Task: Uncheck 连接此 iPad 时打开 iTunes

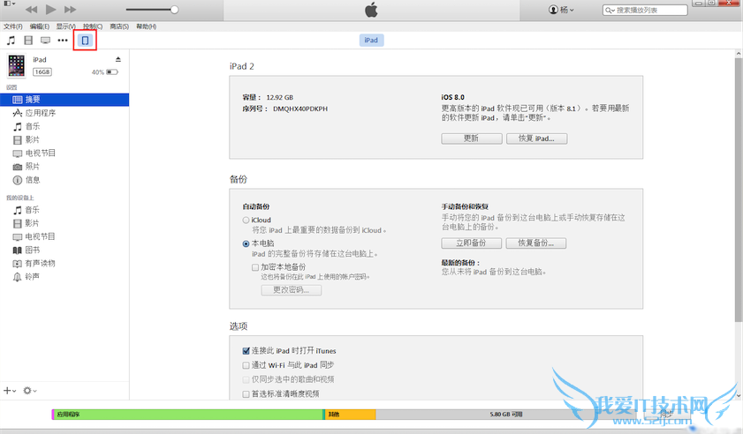Action: point(246,351)
